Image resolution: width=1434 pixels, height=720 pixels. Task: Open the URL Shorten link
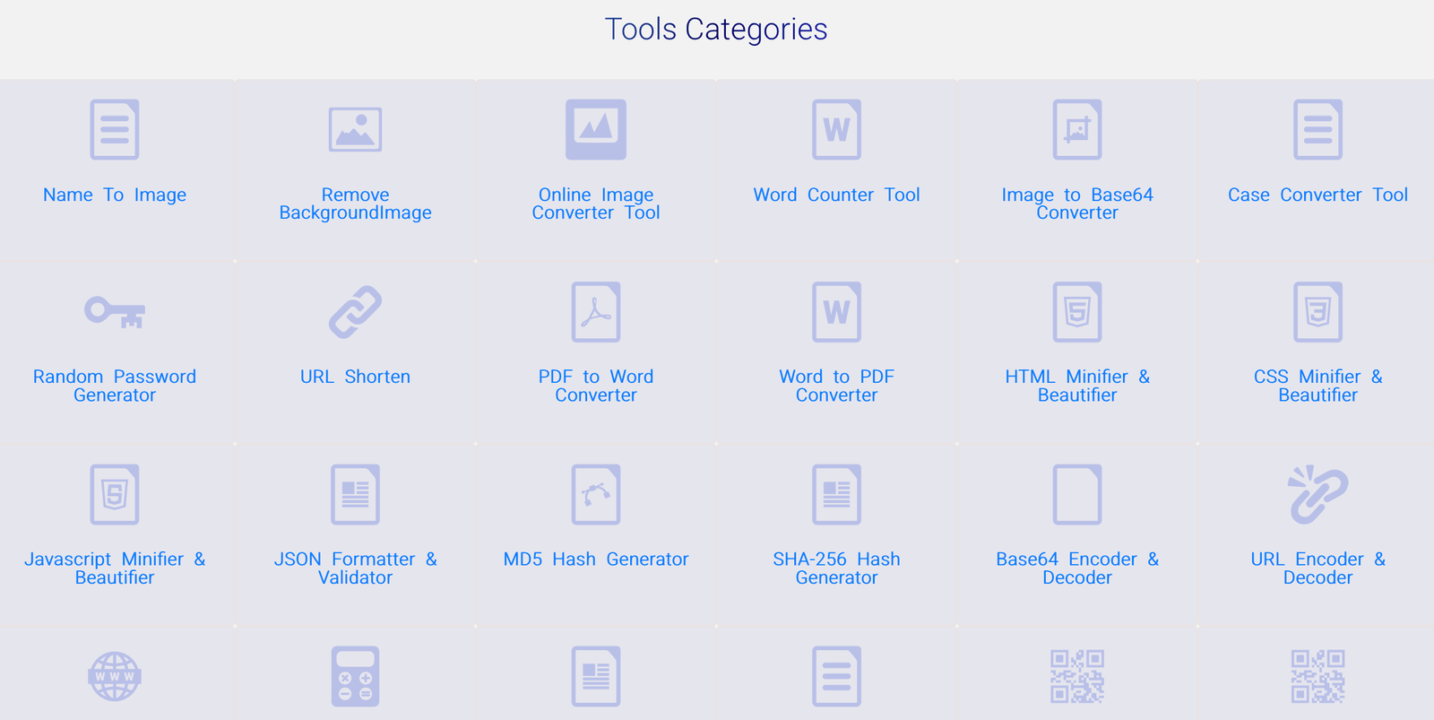[x=355, y=377]
